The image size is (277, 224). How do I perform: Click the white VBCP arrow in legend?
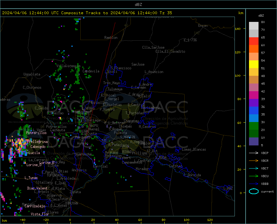coord(254,153)
